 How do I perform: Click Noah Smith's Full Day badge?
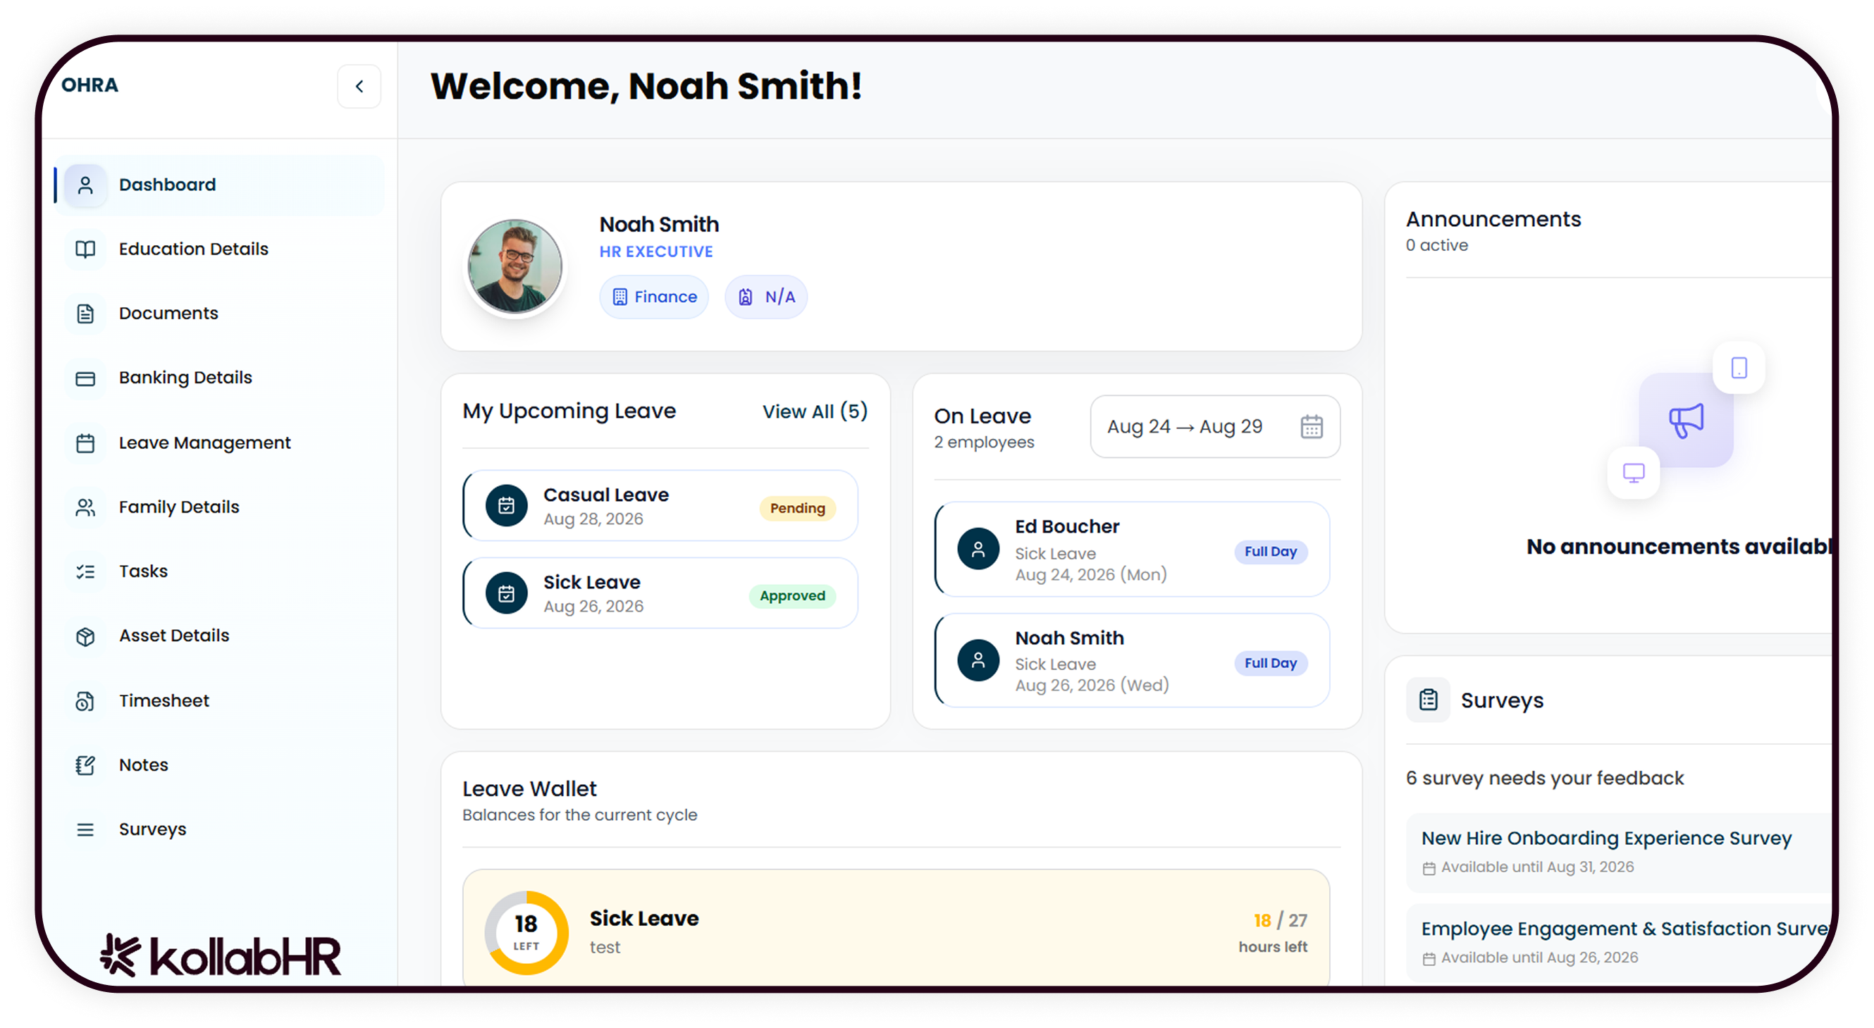click(1270, 663)
